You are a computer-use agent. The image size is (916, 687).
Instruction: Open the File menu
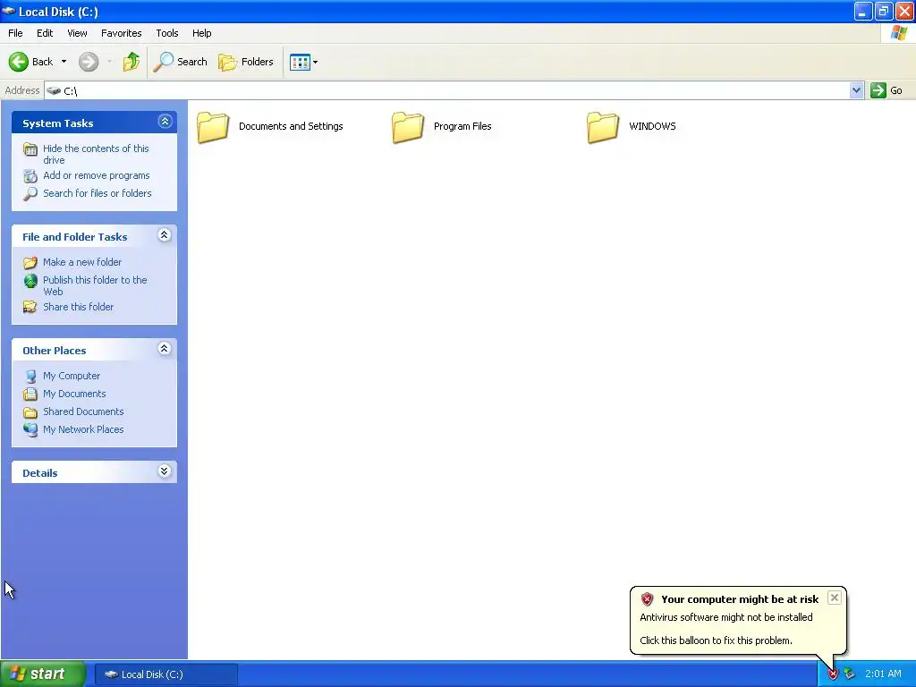(x=15, y=33)
